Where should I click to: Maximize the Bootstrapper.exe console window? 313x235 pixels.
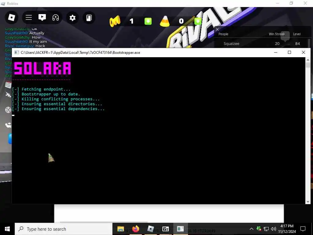pos(289,52)
